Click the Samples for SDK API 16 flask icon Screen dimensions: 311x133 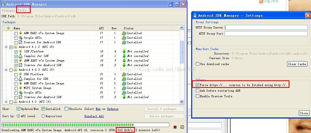[x=20, y=56]
